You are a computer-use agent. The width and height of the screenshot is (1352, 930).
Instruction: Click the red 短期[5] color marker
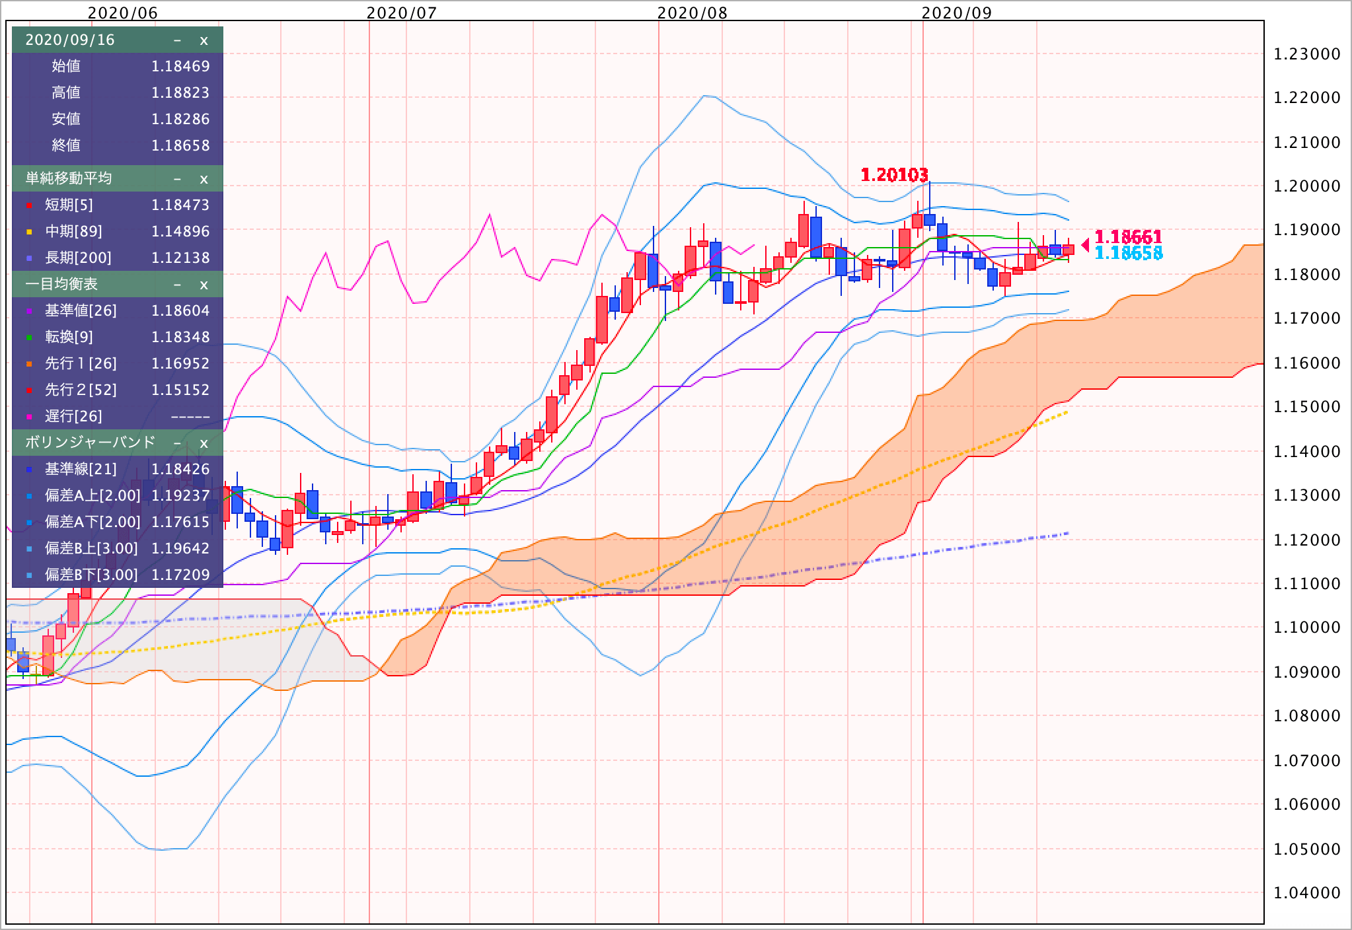(x=29, y=206)
